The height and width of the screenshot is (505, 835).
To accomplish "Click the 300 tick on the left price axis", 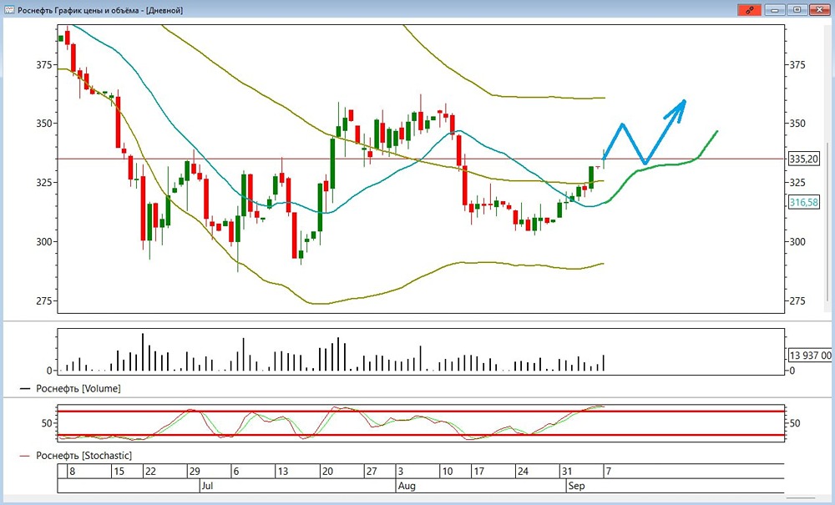I will [x=44, y=241].
